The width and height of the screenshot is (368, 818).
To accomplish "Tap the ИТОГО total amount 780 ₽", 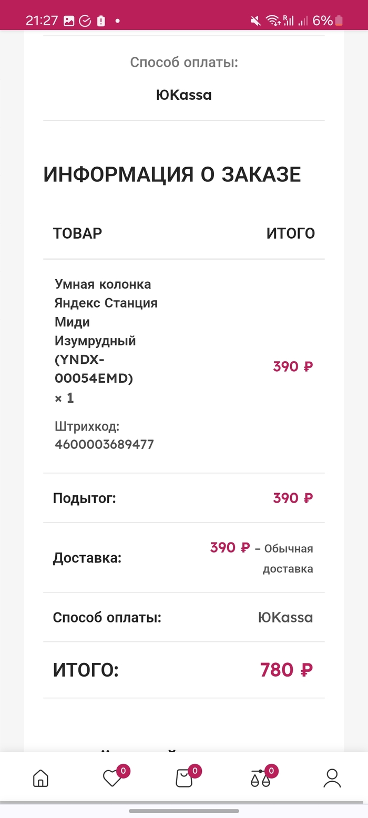I will tap(287, 670).
